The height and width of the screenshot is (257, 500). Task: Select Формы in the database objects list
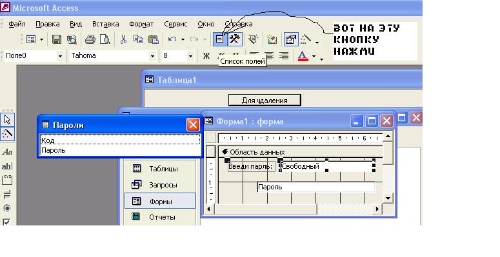click(x=160, y=201)
